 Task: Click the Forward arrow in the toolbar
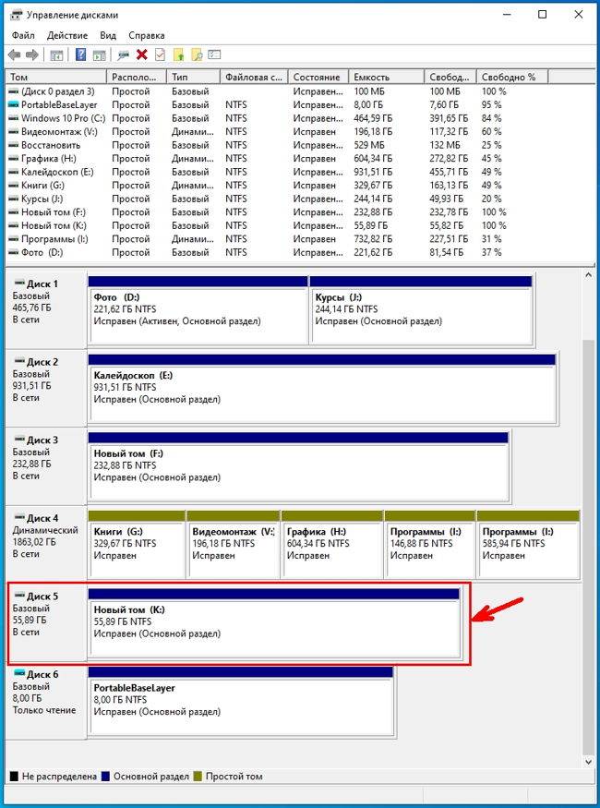(32, 54)
